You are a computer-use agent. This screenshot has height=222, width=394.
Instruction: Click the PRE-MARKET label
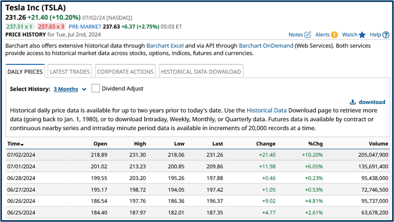(85, 26)
